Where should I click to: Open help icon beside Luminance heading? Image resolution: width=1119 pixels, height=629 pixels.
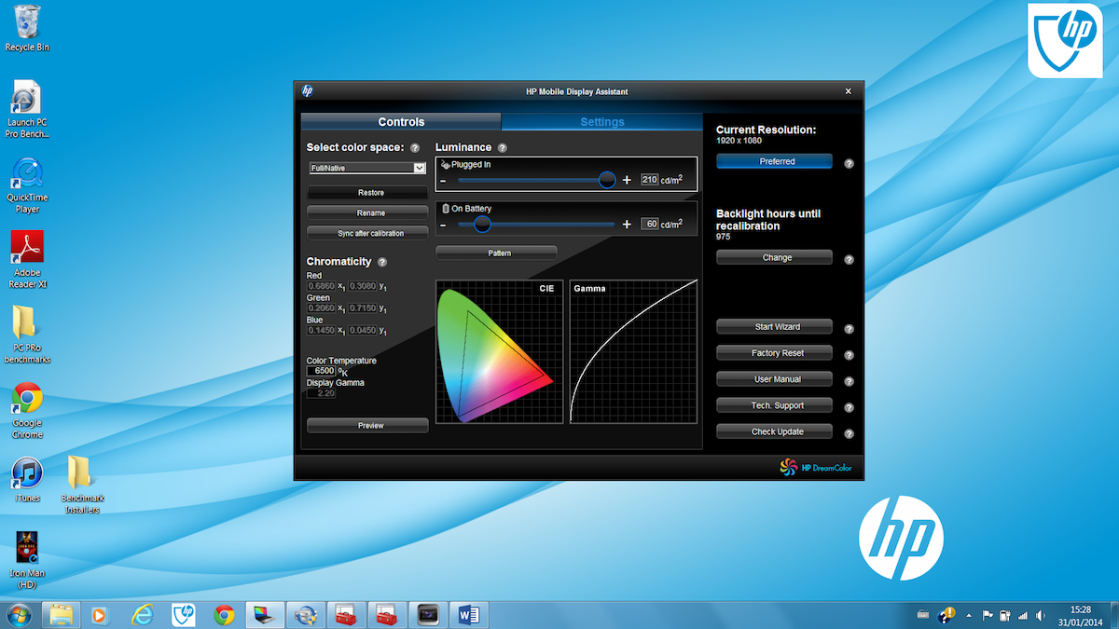pos(503,148)
